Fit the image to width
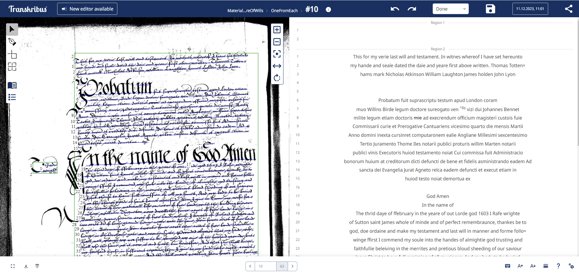This screenshot has width=579, height=276. (276, 66)
